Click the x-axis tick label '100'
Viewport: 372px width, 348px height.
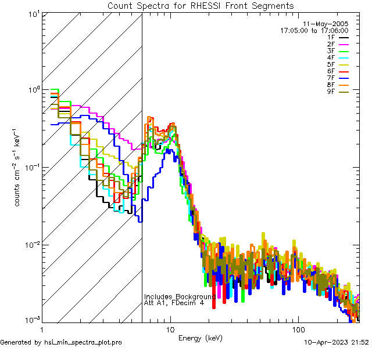click(x=298, y=329)
